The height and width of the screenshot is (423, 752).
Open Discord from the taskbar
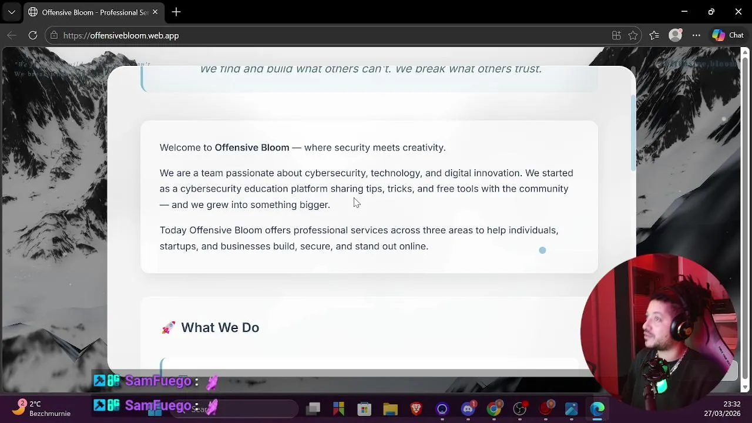pyautogui.click(x=468, y=408)
